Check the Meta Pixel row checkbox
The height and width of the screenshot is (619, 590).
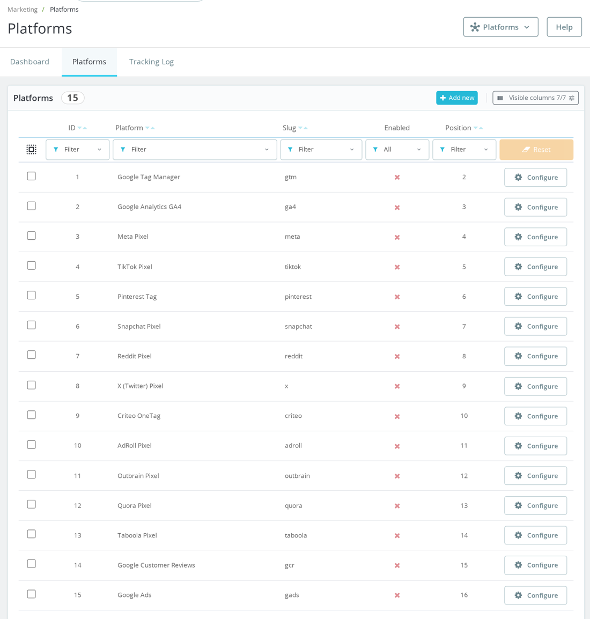[31, 235]
